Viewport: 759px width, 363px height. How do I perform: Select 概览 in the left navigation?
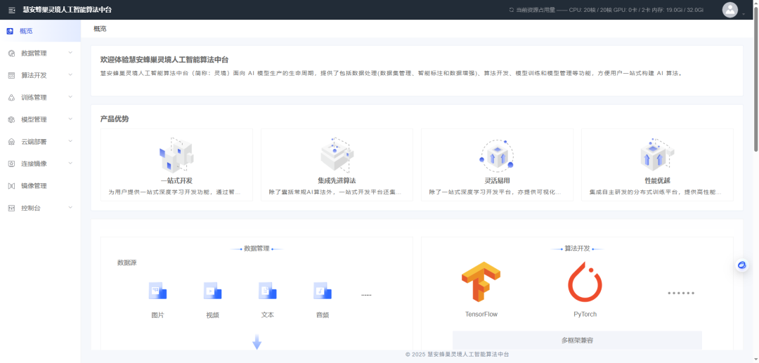(x=26, y=31)
